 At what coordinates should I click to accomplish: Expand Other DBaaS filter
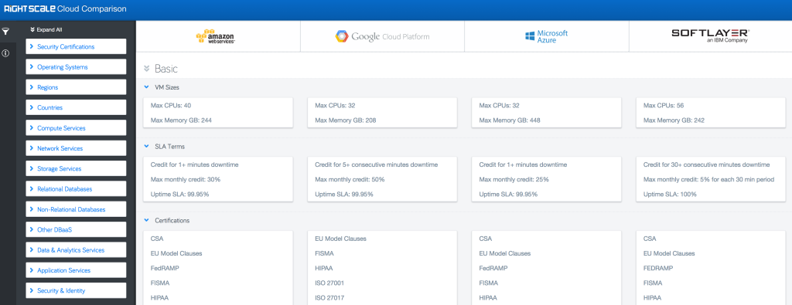pyautogui.click(x=76, y=229)
